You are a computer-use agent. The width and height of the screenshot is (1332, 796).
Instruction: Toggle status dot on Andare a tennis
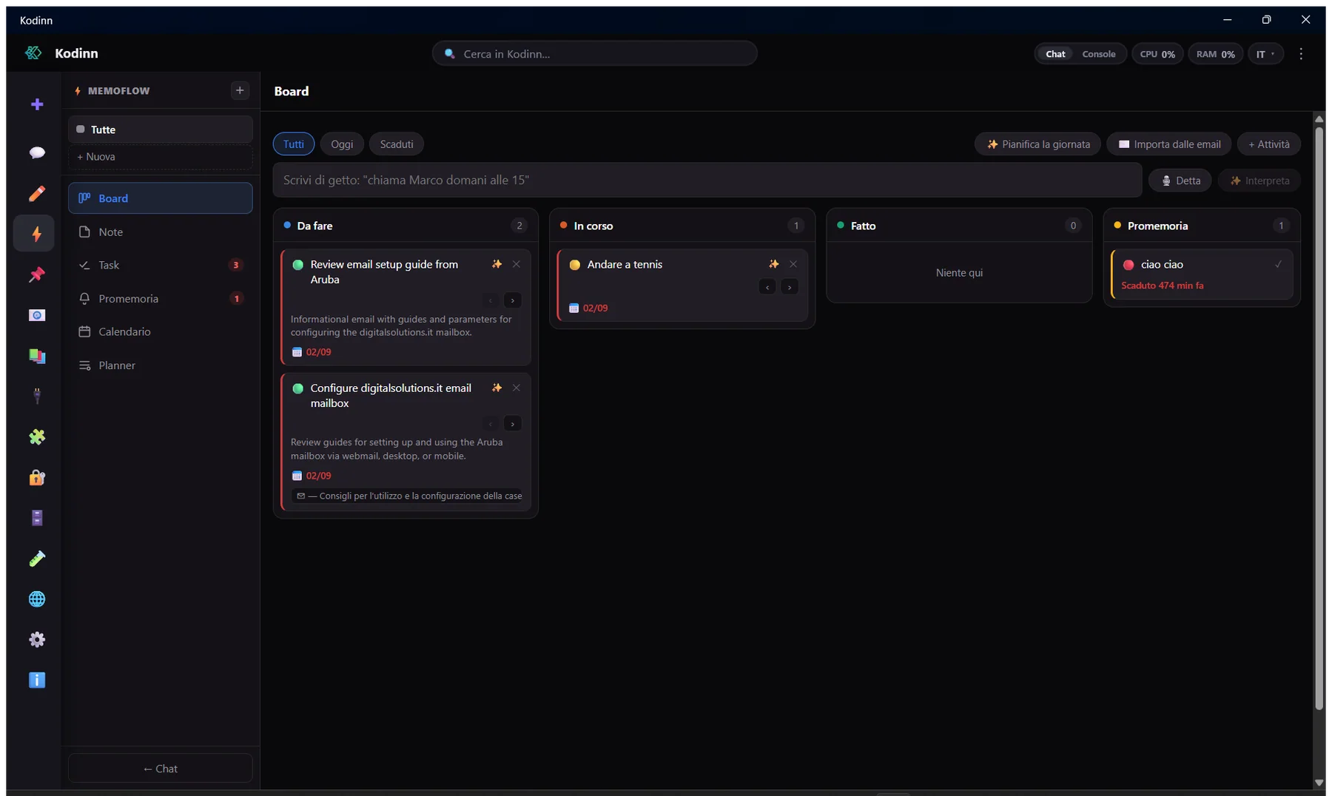[575, 265]
